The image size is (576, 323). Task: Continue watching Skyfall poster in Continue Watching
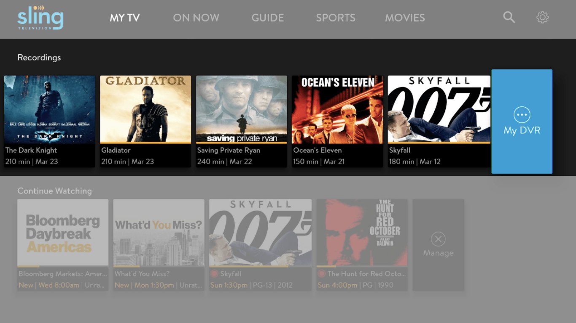pyautogui.click(x=261, y=233)
